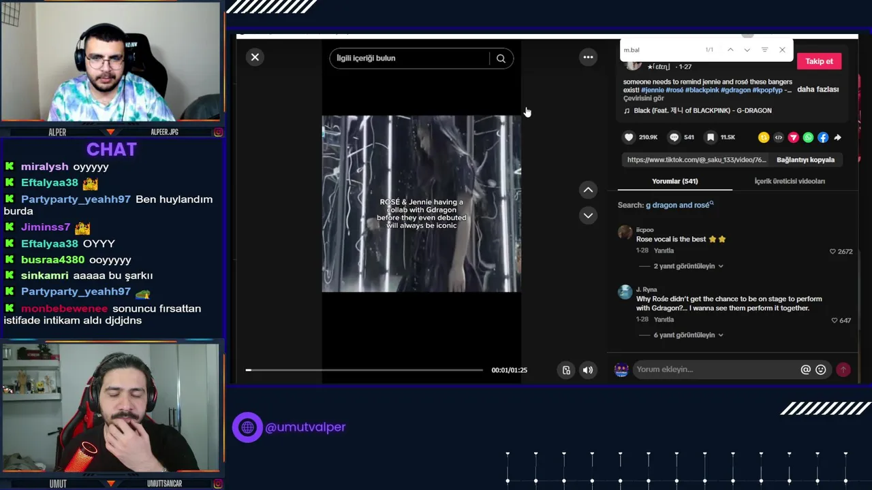The width and height of the screenshot is (872, 490).
Task: Open iicpoo commenter profile avatar
Action: coord(625,233)
